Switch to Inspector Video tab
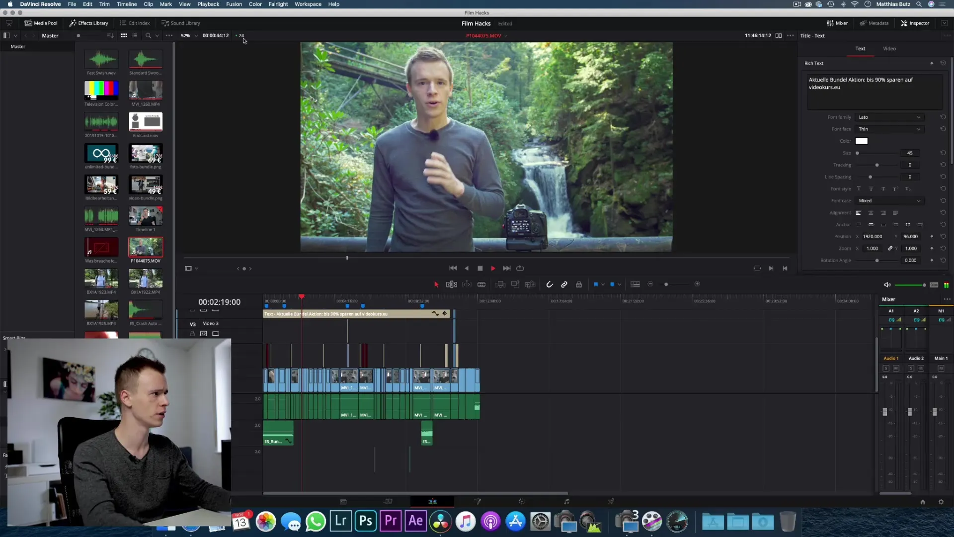954x537 pixels. [889, 49]
